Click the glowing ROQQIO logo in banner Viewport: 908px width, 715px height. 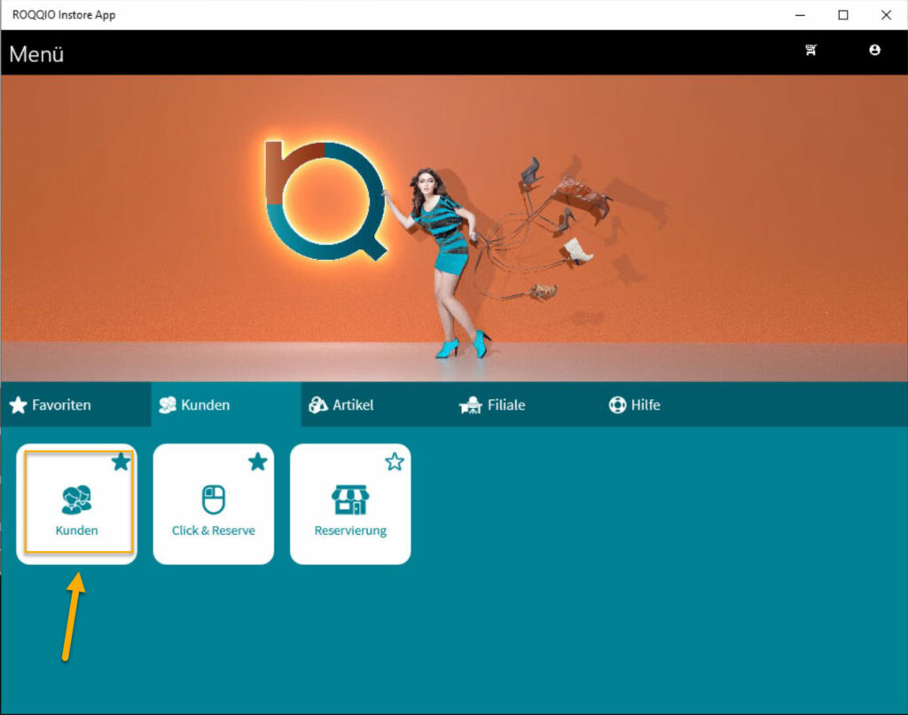[325, 200]
